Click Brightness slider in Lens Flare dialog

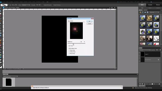tap(76, 43)
